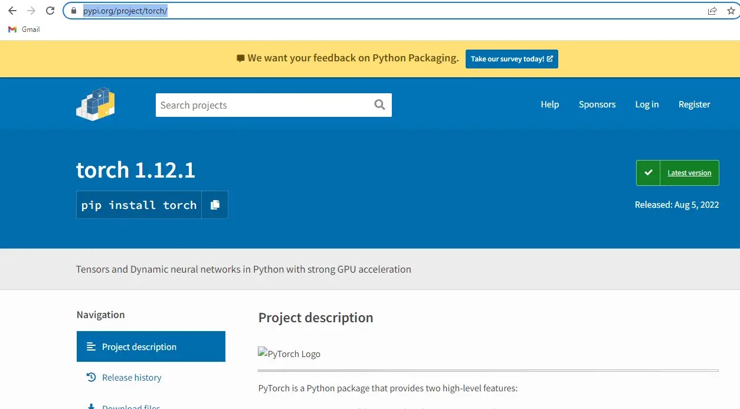Click the green checkmark on Latest version badge

coord(648,172)
